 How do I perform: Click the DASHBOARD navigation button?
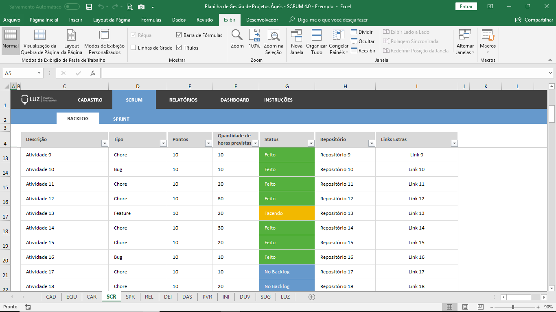(235, 100)
